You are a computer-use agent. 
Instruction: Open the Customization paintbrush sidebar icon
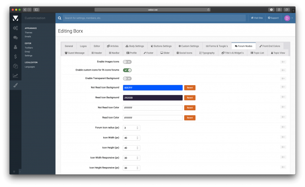click(x=15, y=85)
